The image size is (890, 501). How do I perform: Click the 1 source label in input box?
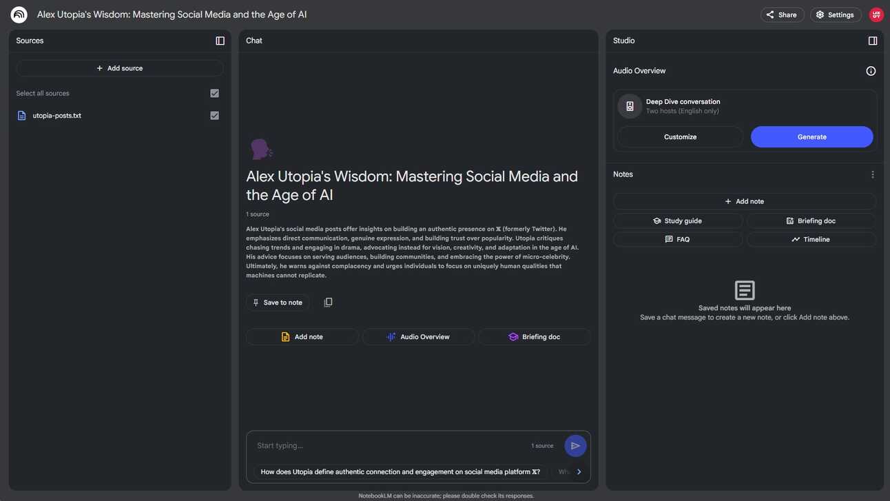pos(542,446)
